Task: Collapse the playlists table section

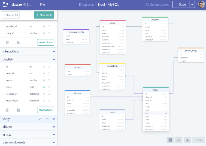Action: [54, 59]
